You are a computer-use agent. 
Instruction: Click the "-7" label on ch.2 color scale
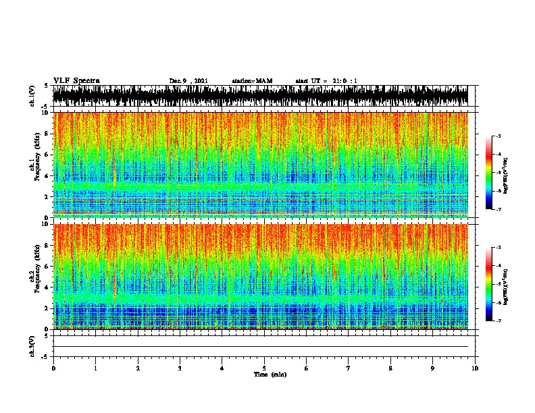[x=498, y=321]
